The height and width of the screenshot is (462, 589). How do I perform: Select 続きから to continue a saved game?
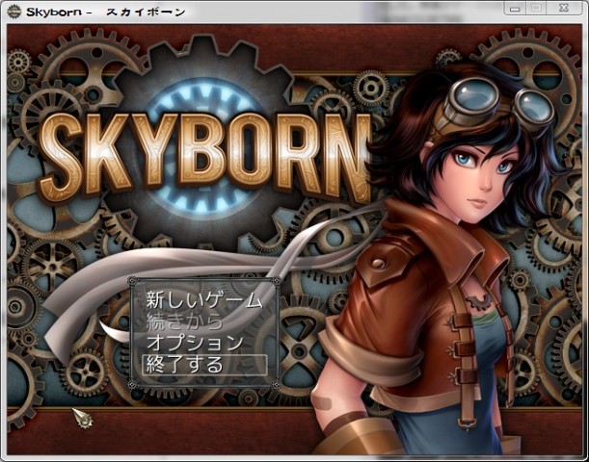pos(184,321)
